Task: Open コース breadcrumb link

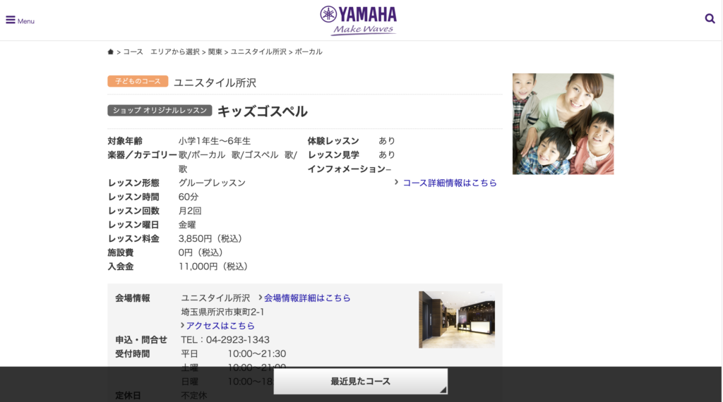Action: 133,52
